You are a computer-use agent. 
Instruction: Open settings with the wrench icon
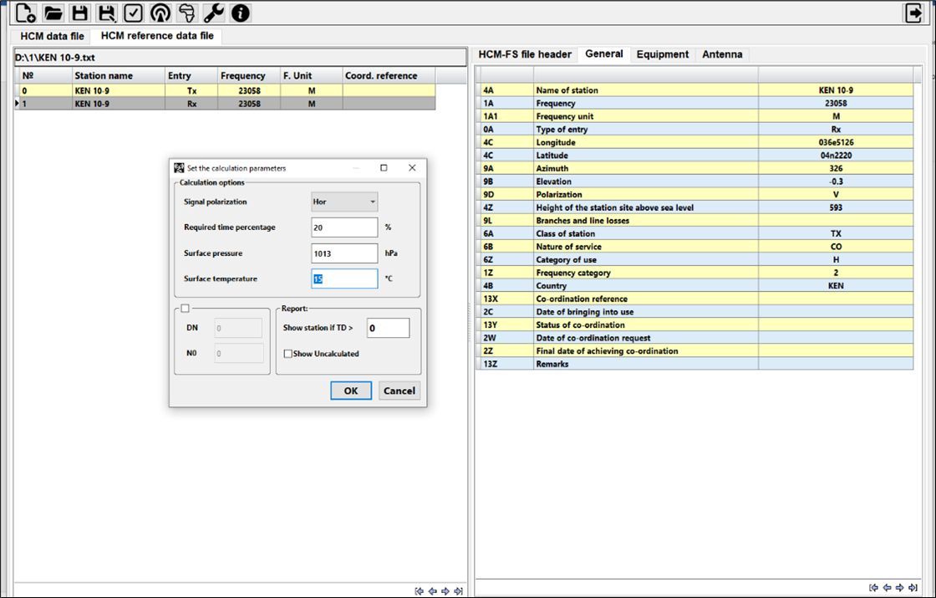point(212,13)
